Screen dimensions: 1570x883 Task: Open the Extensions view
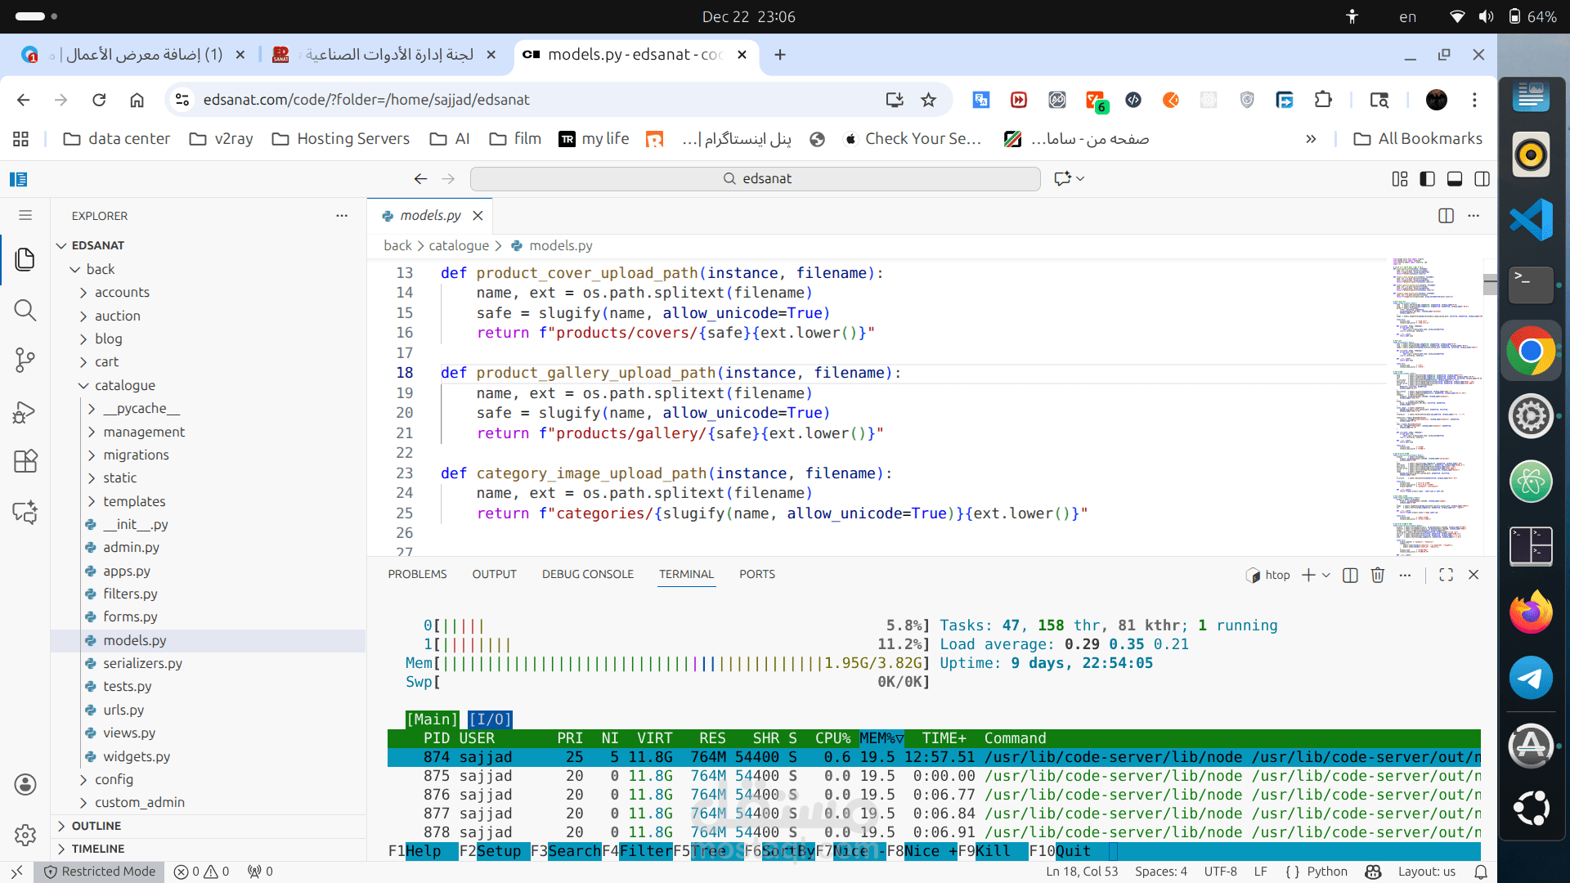25,461
